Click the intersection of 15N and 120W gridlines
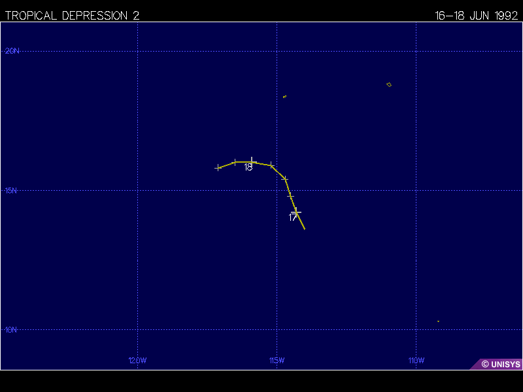Image resolution: width=523 pixels, height=392 pixels. [137, 190]
